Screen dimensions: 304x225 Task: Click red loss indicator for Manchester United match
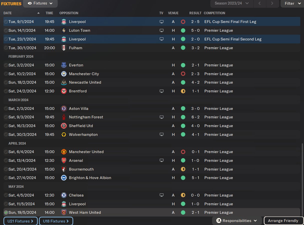tap(183, 152)
